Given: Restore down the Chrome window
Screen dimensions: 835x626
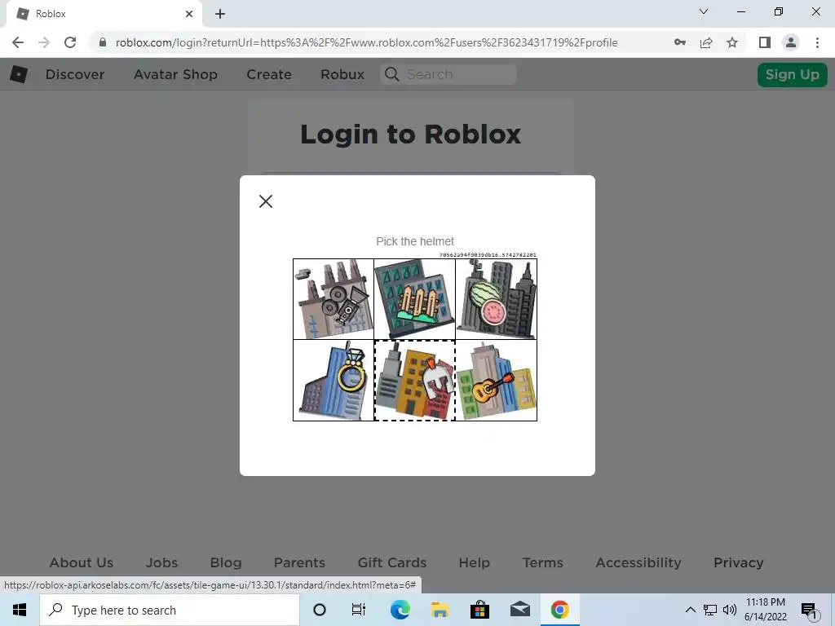Looking at the screenshot, I should (779, 11).
